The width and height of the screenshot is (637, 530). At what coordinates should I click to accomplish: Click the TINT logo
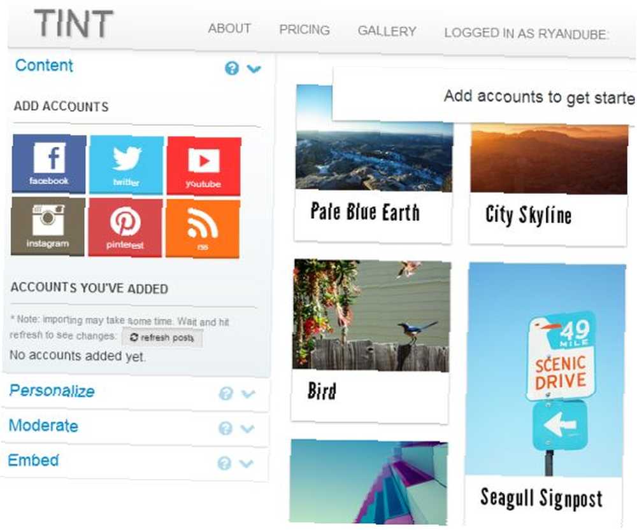(x=73, y=24)
